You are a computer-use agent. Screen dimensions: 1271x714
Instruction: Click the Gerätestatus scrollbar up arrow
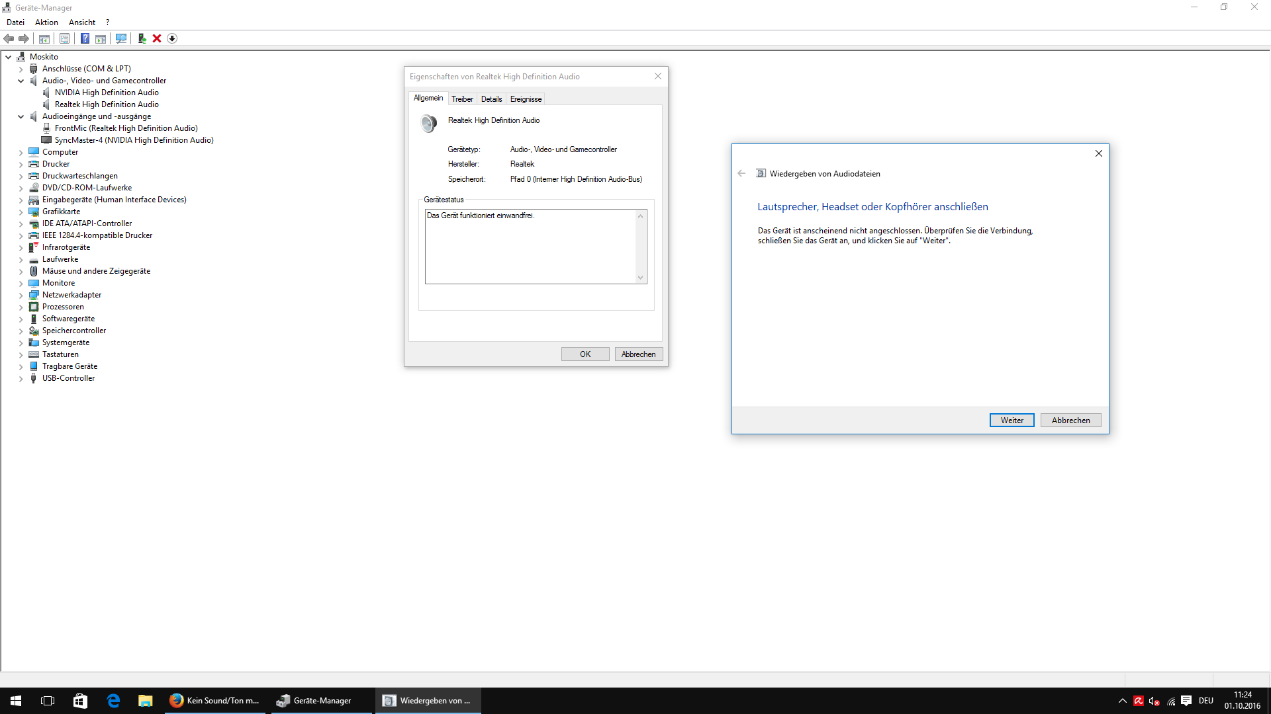click(641, 216)
